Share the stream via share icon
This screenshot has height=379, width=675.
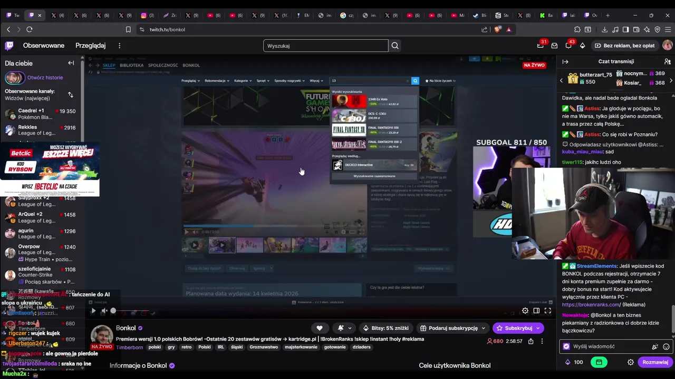click(531, 341)
